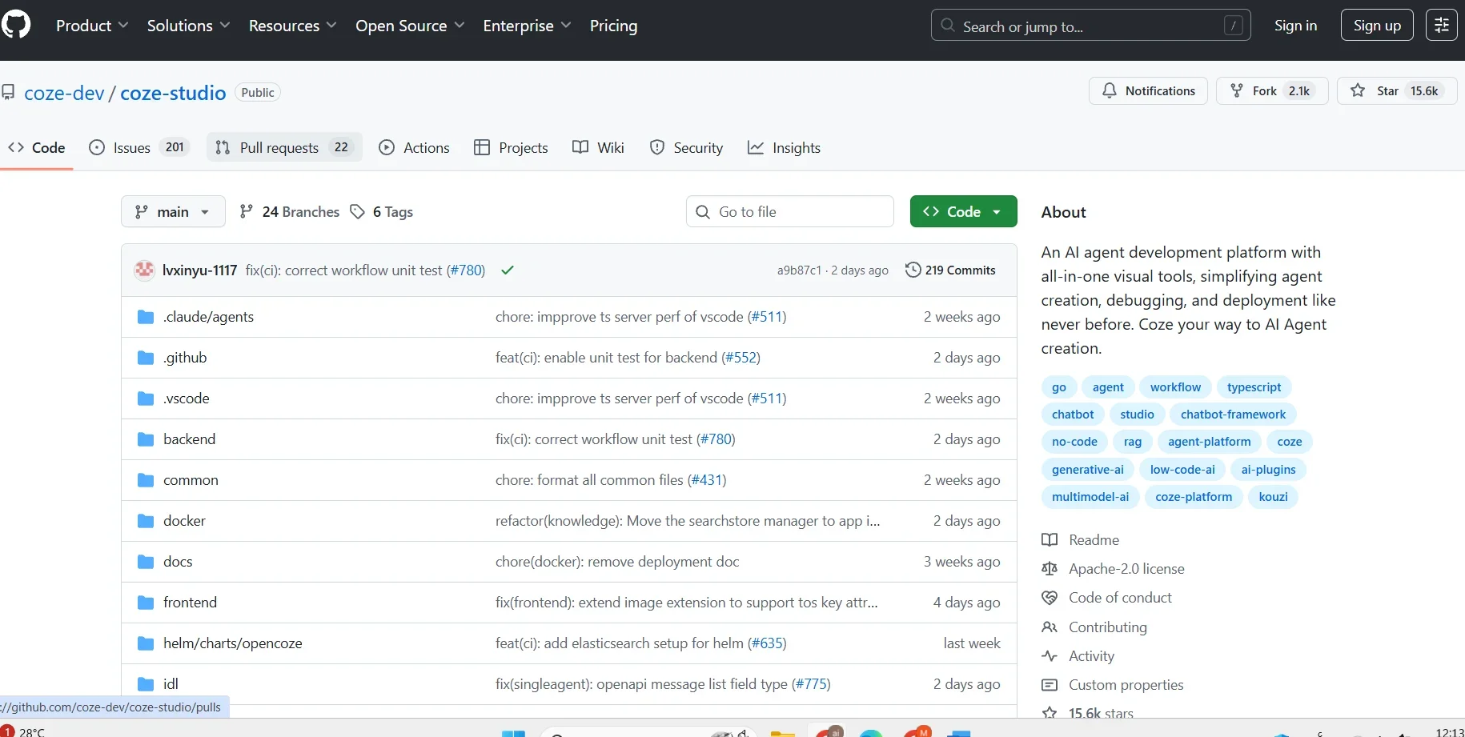This screenshot has width=1465, height=737.
Task: Expand the main branch dropdown
Action: [x=173, y=212]
